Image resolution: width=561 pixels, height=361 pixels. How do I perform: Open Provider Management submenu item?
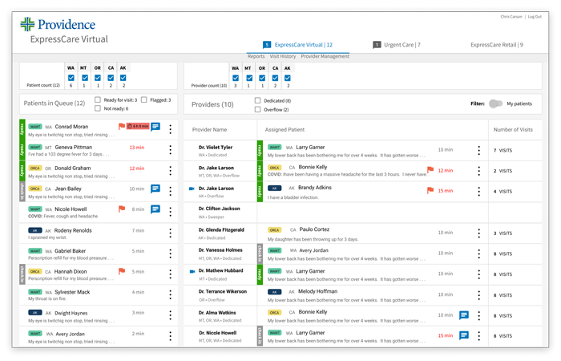coord(325,56)
